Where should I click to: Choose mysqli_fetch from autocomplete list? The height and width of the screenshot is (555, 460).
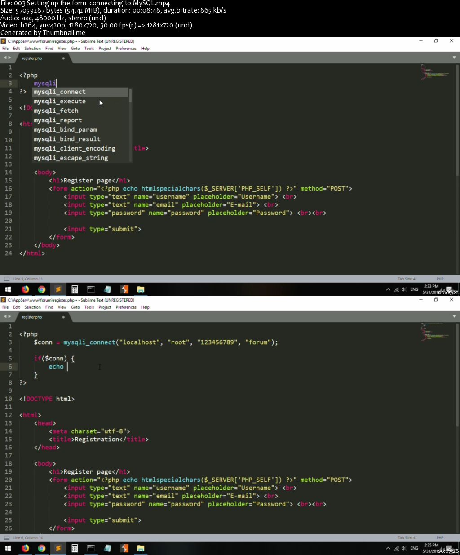tap(80, 111)
